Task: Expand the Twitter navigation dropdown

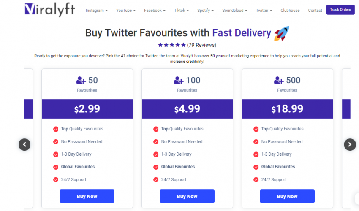Action: [x=264, y=11]
